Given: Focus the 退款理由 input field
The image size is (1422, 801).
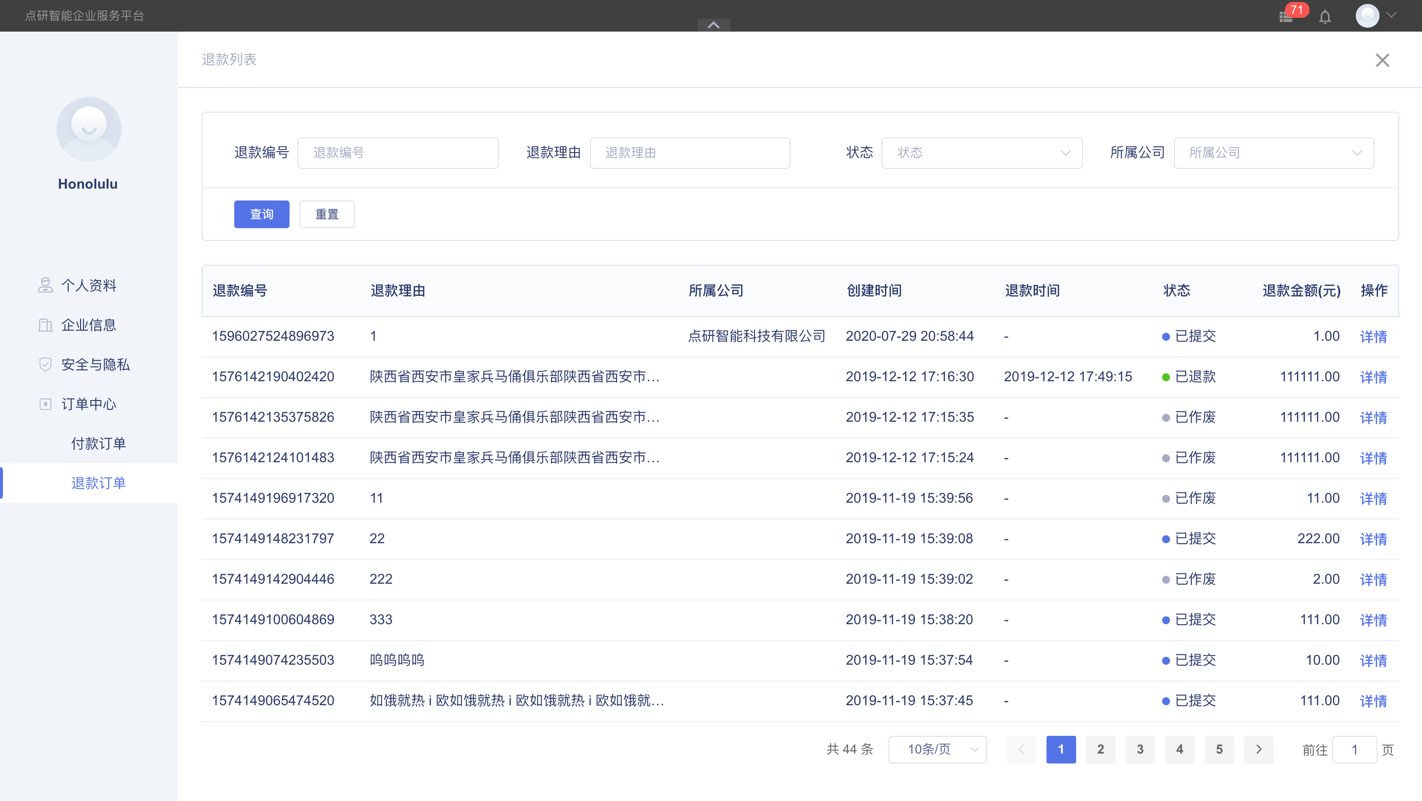Looking at the screenshot, I should (x=690, y=153).
